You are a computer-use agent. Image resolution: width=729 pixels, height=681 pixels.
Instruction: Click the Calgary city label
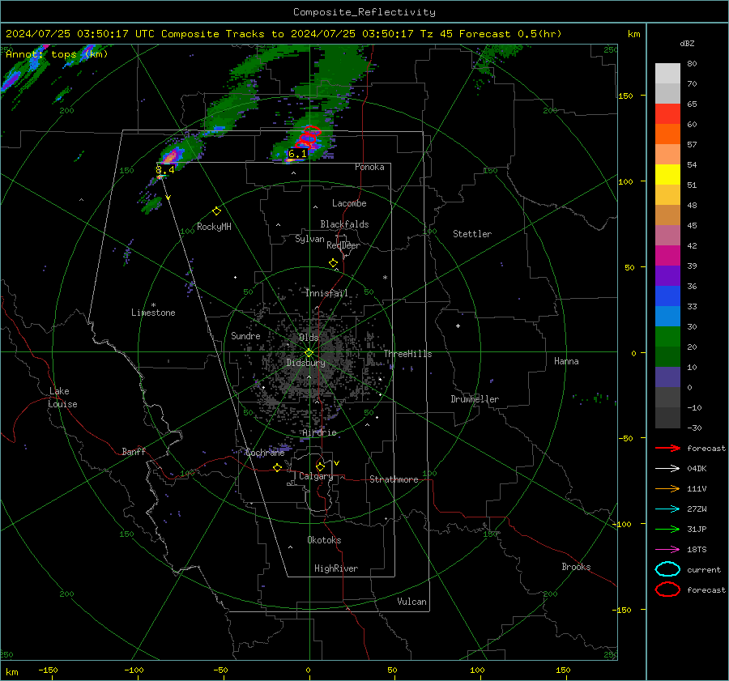coord(316,476)
